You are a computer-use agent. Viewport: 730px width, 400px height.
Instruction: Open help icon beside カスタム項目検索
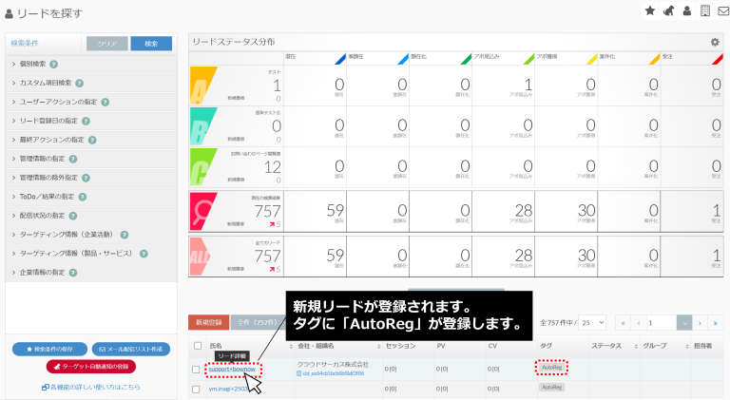coord(80,84)
